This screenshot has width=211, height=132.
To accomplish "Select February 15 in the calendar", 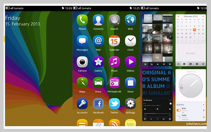I will point(194,30).
